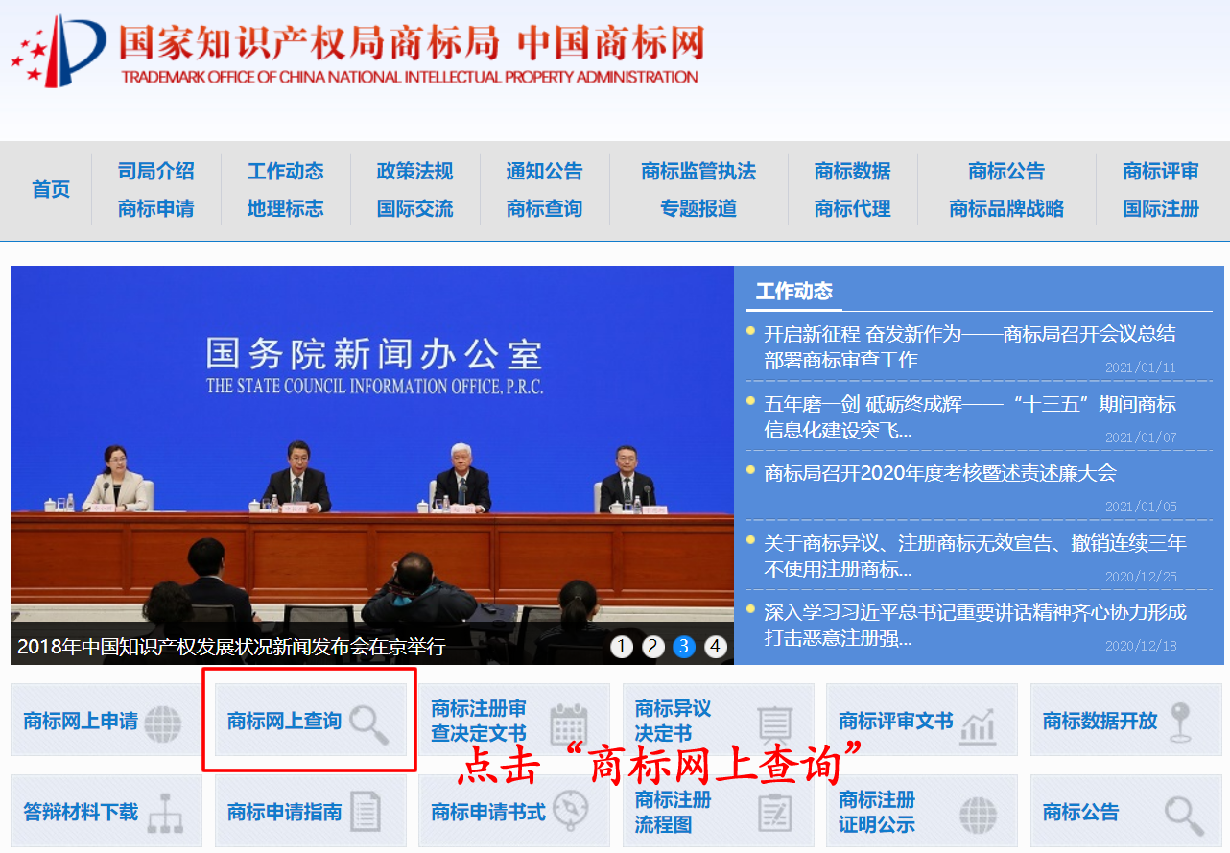The image size is (1230, 853).
Task: Open news 商标局召开2020年度考核暨述责述廉大会
Action: coord(940,473)
